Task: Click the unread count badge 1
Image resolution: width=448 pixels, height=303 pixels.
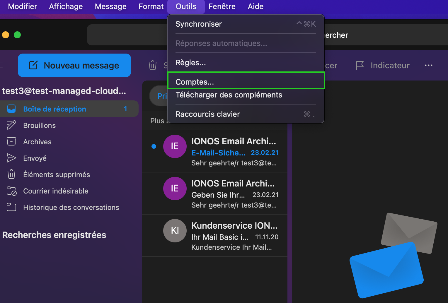Action: coord(125,109)
